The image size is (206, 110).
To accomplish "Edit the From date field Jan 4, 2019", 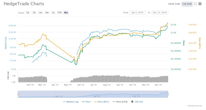I will pos(138,12).
